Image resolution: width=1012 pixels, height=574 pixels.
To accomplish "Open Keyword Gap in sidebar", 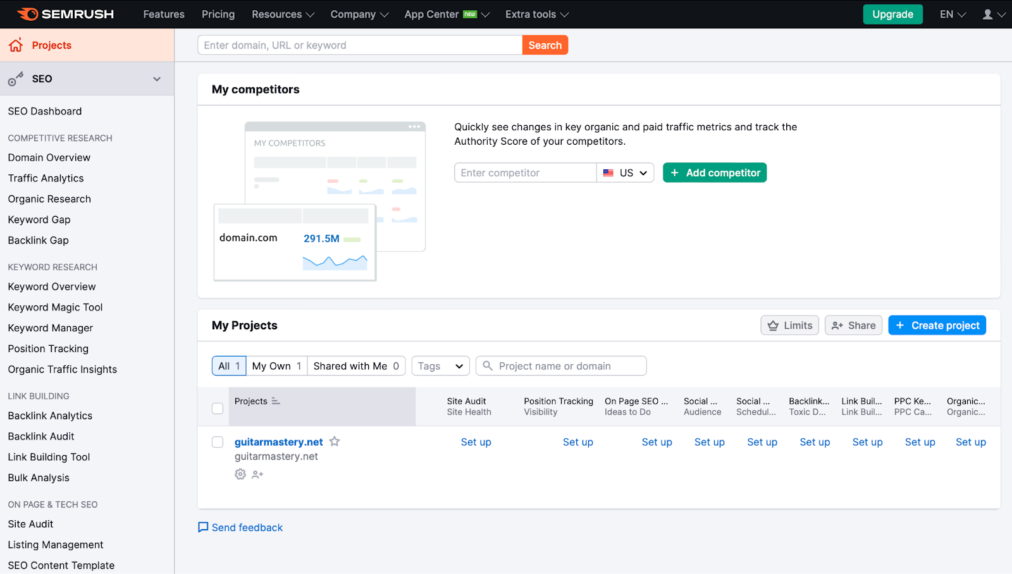I will (x=39, y=219).
